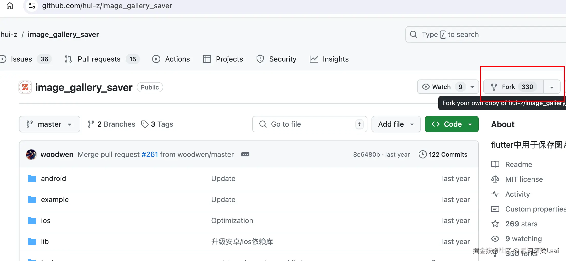The width and height of the screenshot is (566, 261).
Task: Click image_gallery_saver in the breadcrumb
Action: click(63, 34)
